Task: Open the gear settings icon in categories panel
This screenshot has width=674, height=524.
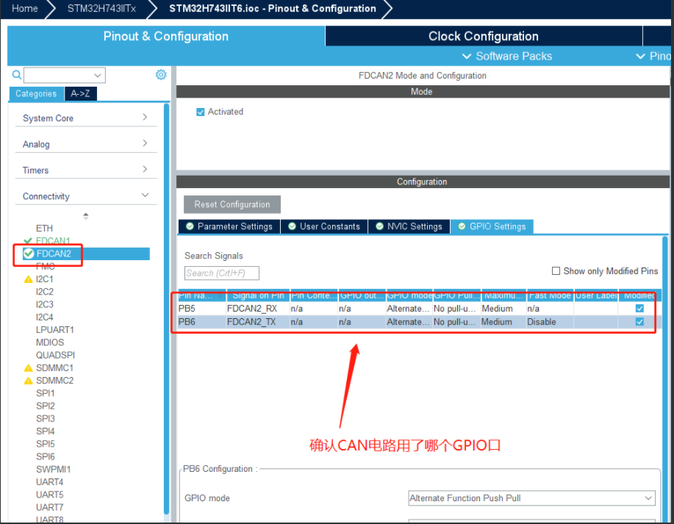Action: pyautogui.click(x=161, y=75)
